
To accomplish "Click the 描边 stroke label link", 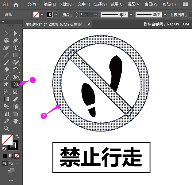I will point(67,15).
